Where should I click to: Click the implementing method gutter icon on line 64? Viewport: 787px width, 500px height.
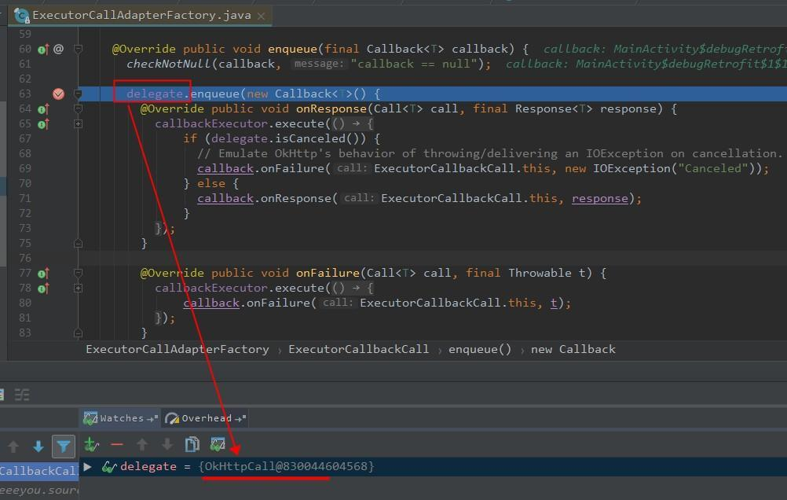point(42,108)
